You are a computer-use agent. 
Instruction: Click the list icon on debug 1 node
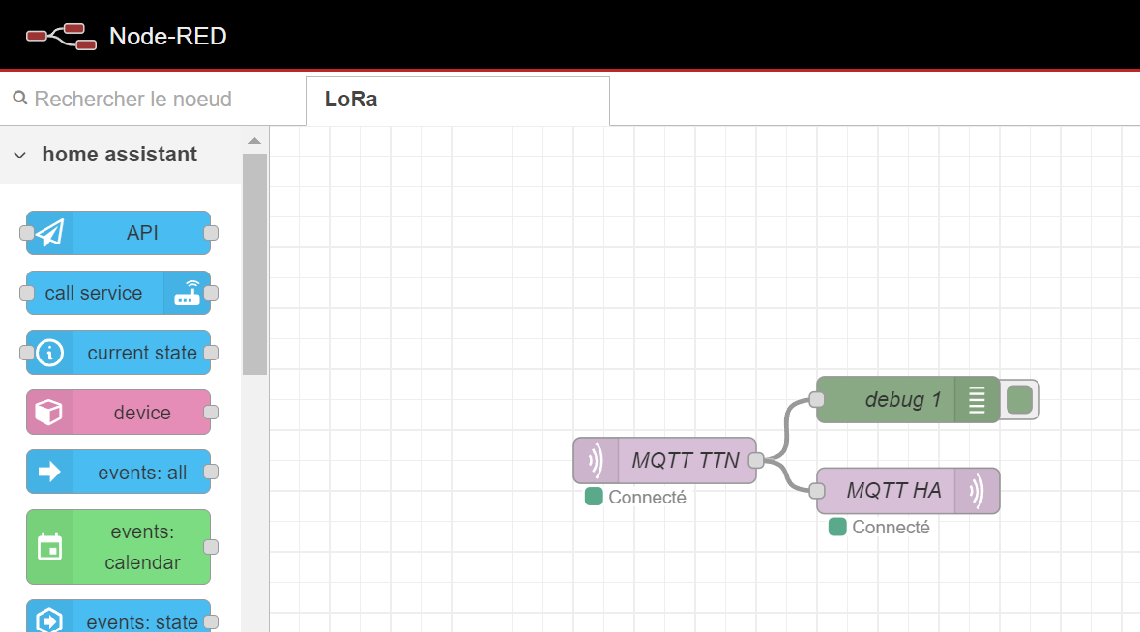coord(977,400)
